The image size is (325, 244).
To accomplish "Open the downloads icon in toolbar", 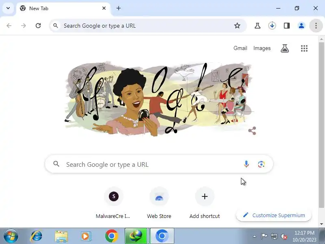I will pos(272,26).
